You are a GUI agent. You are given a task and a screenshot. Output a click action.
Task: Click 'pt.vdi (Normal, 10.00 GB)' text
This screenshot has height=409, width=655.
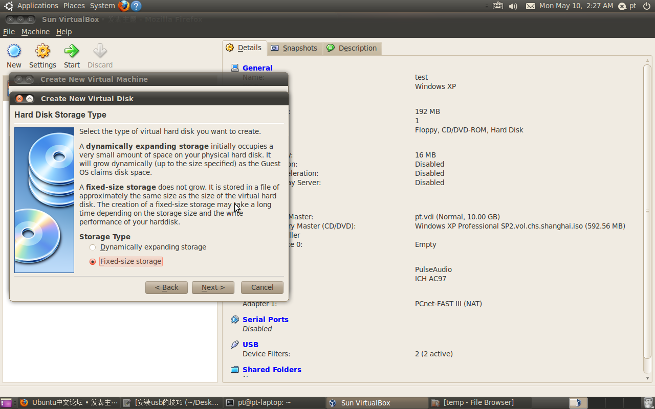point(457,217)
